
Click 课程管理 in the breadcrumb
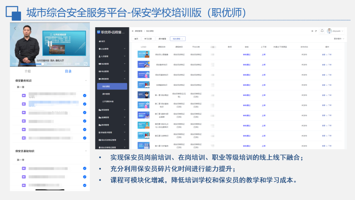pyautogui.click(x=138, y=31)
